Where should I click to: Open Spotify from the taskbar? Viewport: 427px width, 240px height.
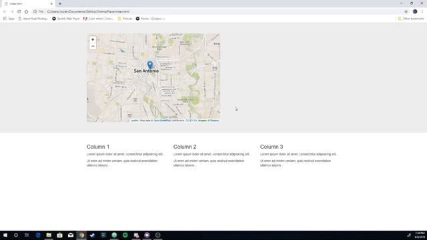[x=125, y=235]
